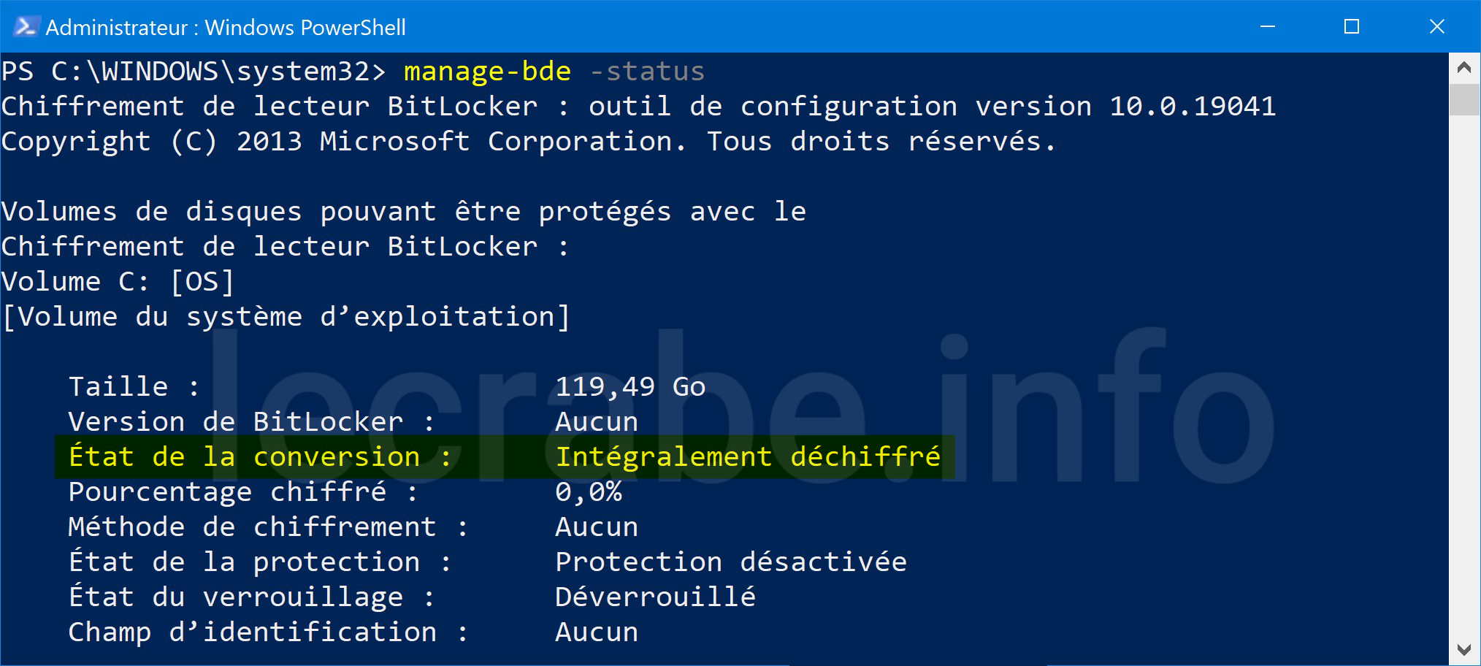The image size is (1481, 666).
Task: Click the 'Méthode de chiffrement' label
Action: [x=252, y=527]
